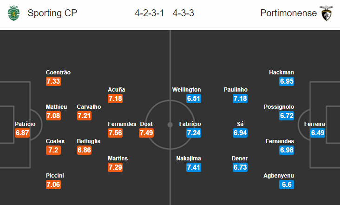Click the Coentrão 7.33 rating badge
The image size is (340, 205).
tap(53, 81)
